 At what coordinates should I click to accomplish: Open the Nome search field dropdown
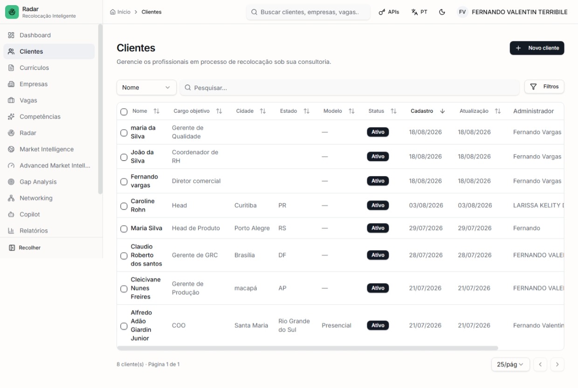pos(146,88)
